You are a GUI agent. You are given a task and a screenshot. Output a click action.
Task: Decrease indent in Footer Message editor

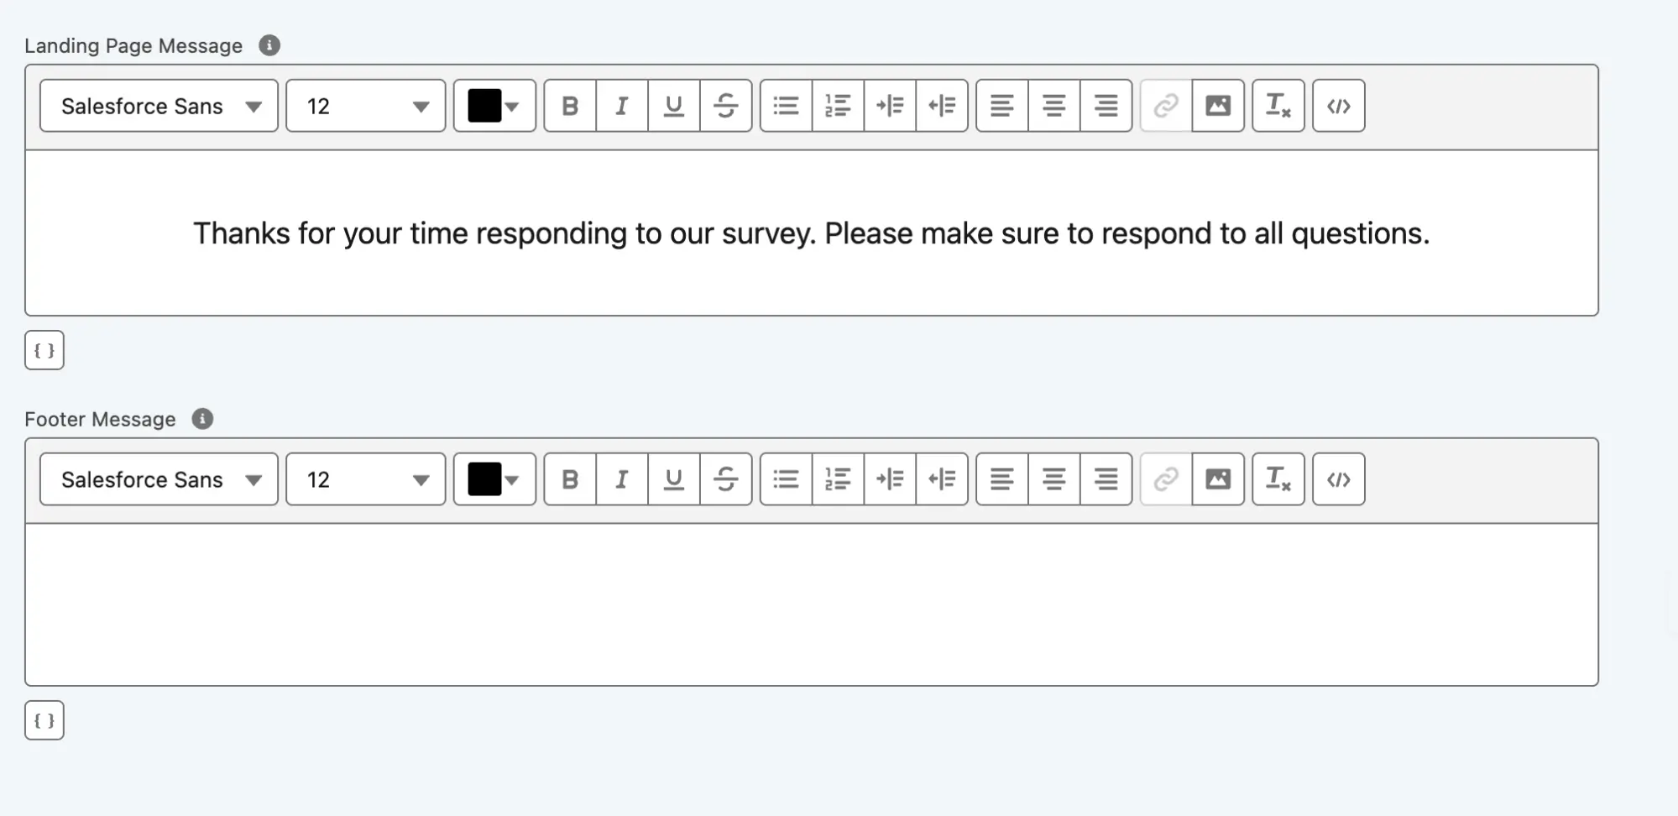coord(942,479)
